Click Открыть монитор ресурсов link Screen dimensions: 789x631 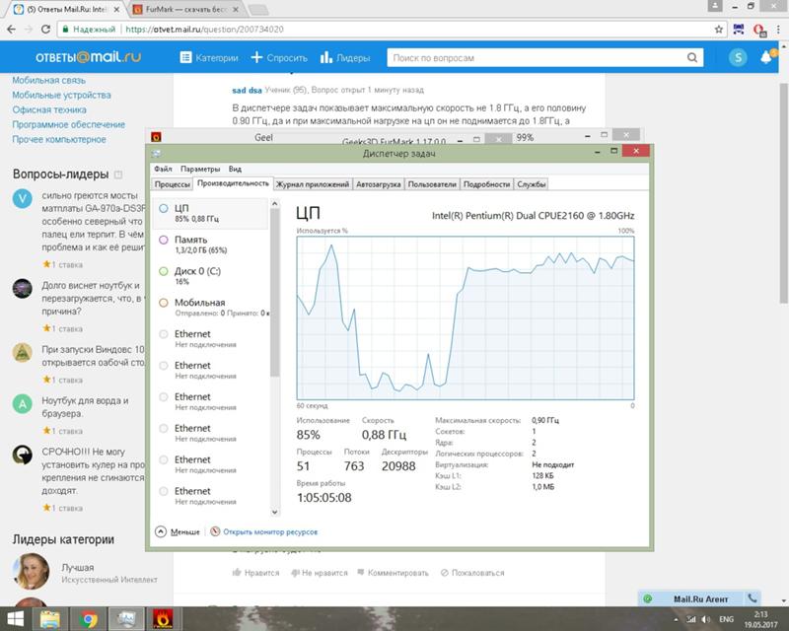(270, 531)
